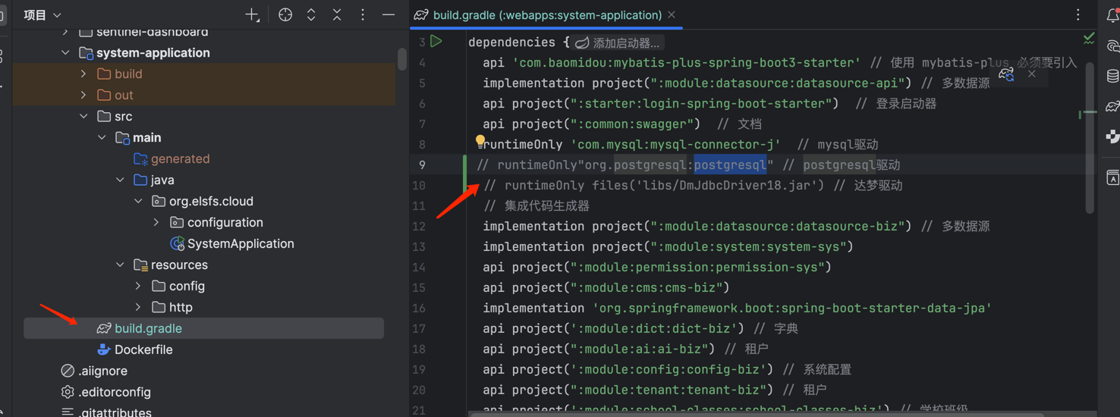Viewport: 1120px width, 417px height.
Task: Click the green checkmark inspection indicator
Action: coord(1089,38)
